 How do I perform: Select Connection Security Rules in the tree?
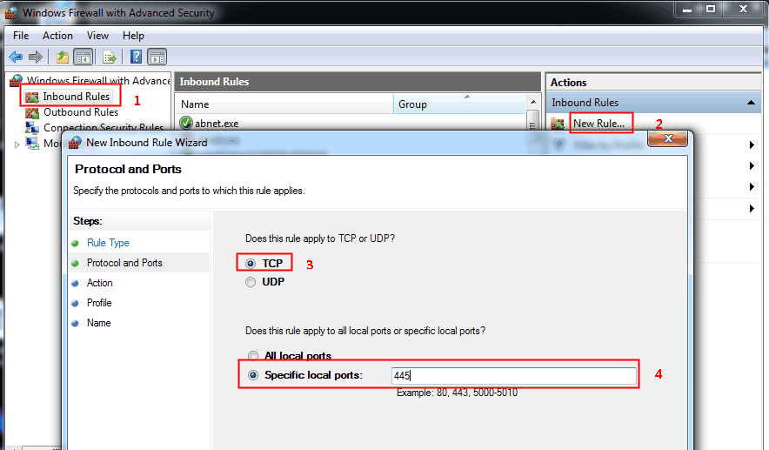(x=104, y=128)
